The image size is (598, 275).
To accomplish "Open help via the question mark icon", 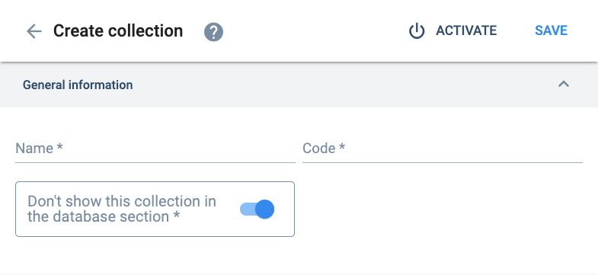I will click(x=213, y=32).
